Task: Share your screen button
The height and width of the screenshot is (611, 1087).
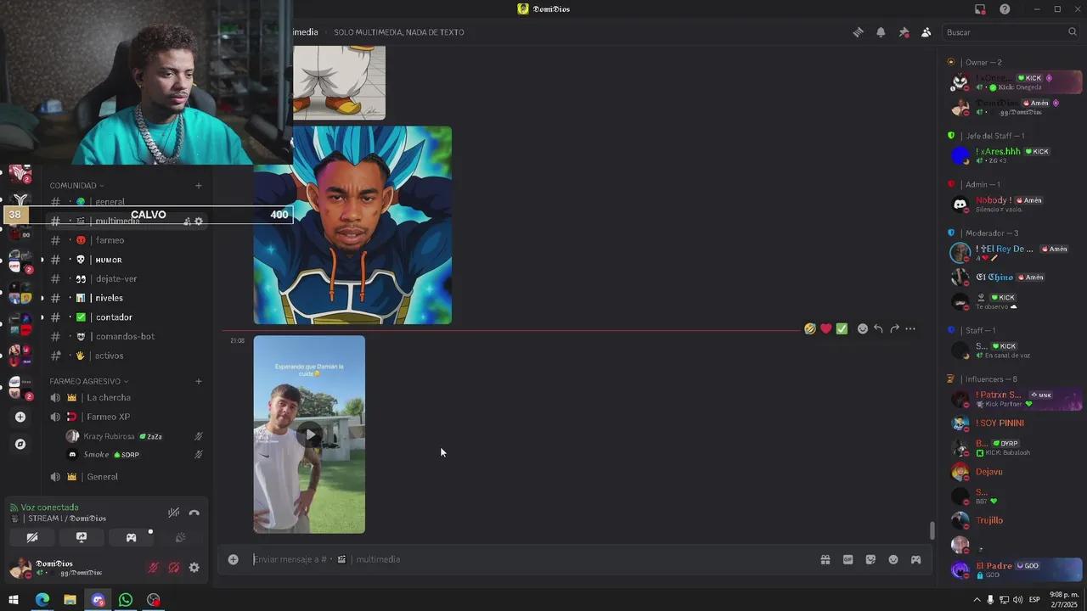Action: coord(82,537)
